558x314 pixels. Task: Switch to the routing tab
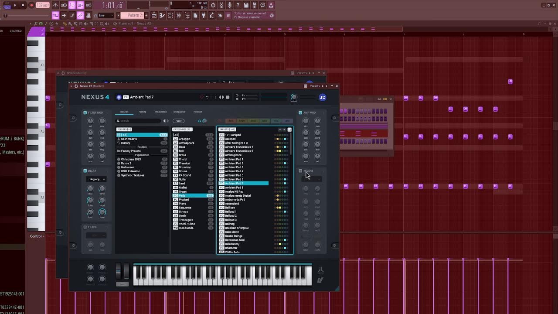pos(143,112)
